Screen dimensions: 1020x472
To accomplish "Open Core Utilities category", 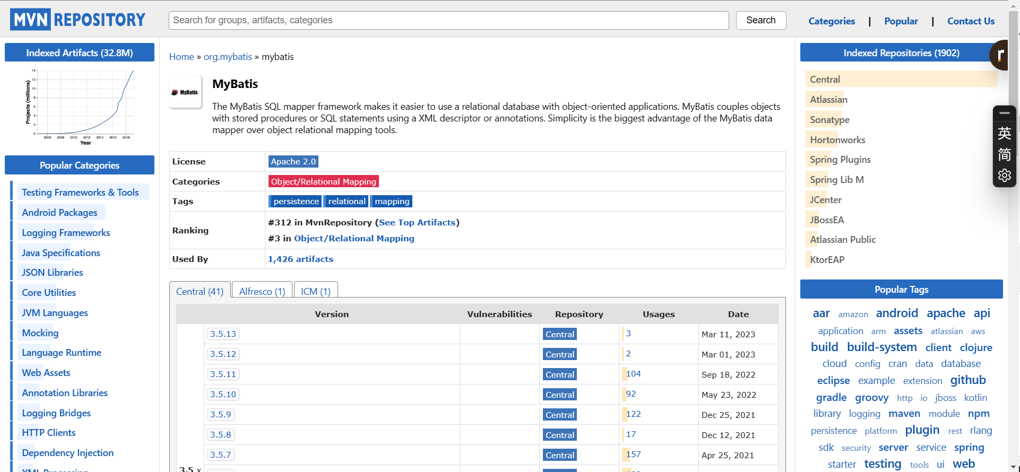I will point(49,293).
